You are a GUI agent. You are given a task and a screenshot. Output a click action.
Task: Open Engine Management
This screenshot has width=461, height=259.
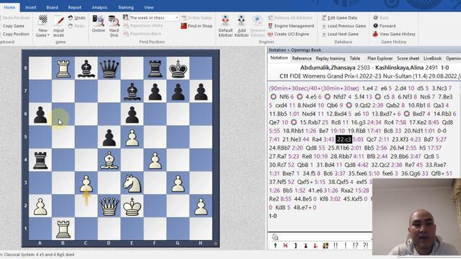click(291, 26)
